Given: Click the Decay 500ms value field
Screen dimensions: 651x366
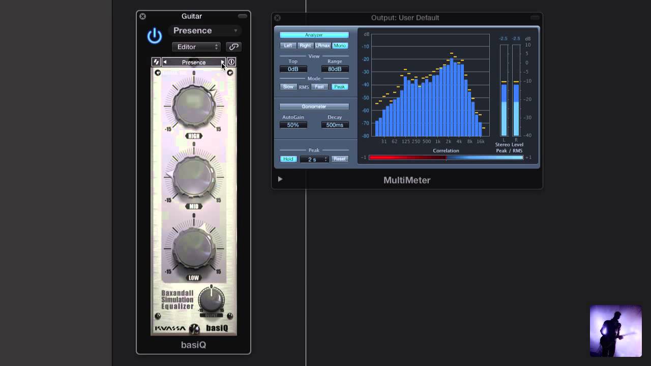Looking at the screenshot, I should pos(335,125).
